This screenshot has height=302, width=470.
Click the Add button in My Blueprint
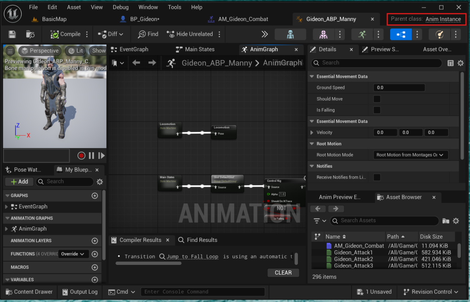pos(19,181)
